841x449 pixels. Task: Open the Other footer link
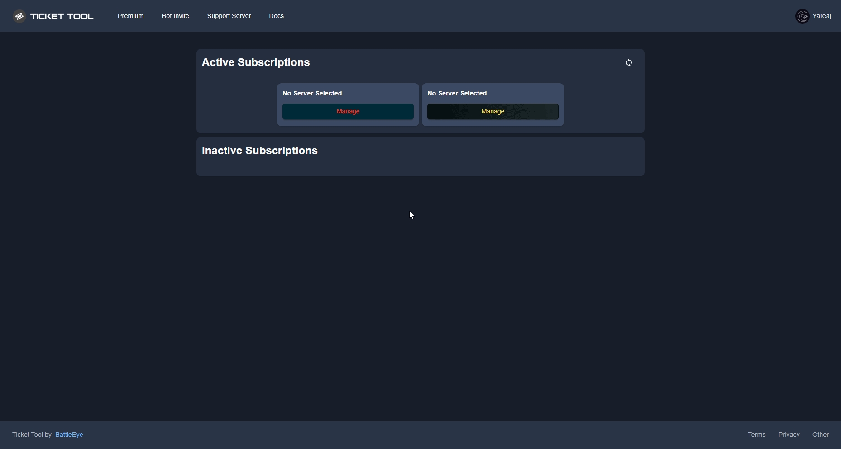coord(821,435)
